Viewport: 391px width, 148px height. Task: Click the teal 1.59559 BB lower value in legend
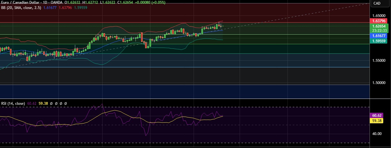click(80, 7)
